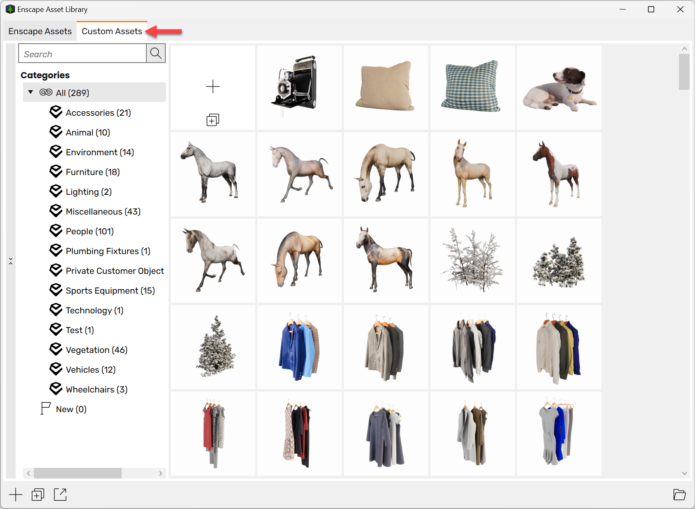This screenshot has width=695, height=509.
Task: Select the All categories filter
Action: point(73,93)
